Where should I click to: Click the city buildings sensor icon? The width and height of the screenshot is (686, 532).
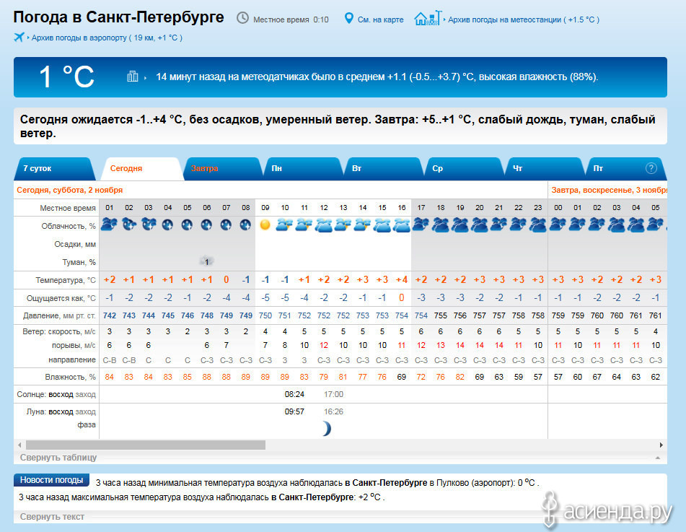[x=133, y=77]
